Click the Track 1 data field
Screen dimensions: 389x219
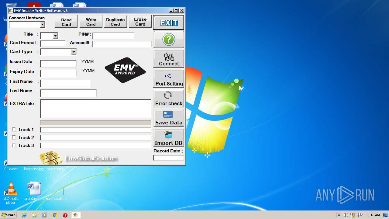[x=95, y=130]
